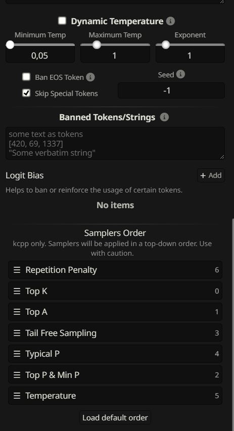
Task: Click the Seed info icon
Action: [x=180, y=74]
